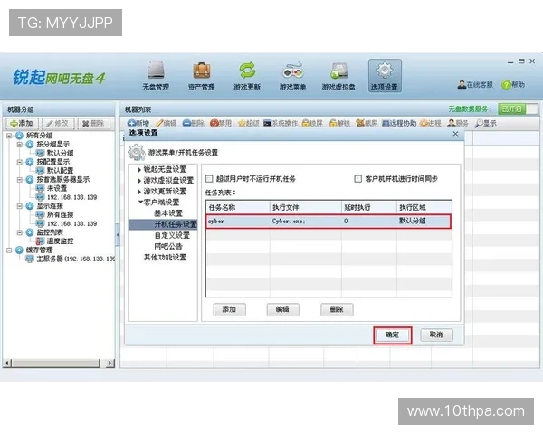Confirm the dialog with 确定

pos(393,335)
